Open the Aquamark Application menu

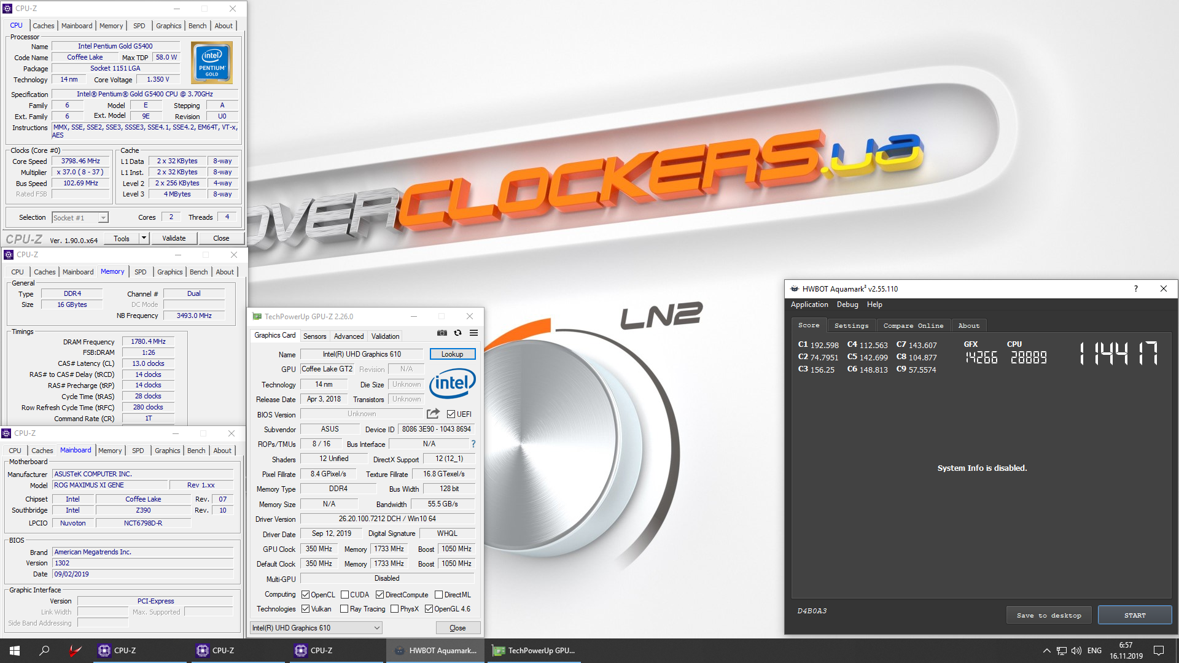tap(809, 304)
